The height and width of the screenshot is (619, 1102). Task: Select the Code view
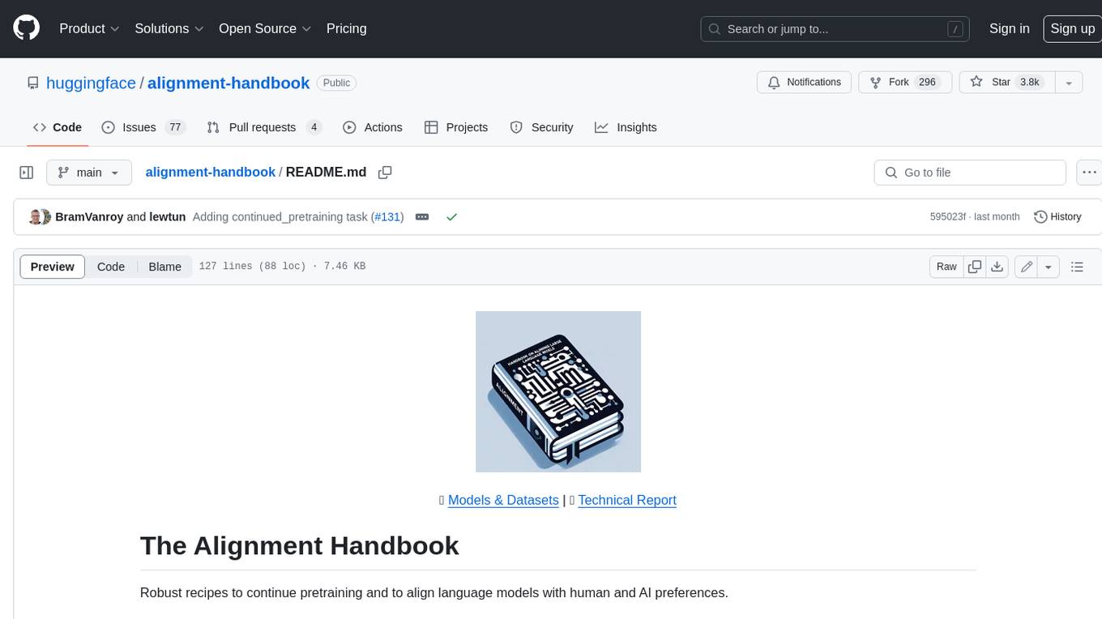(x=111, y=267)
